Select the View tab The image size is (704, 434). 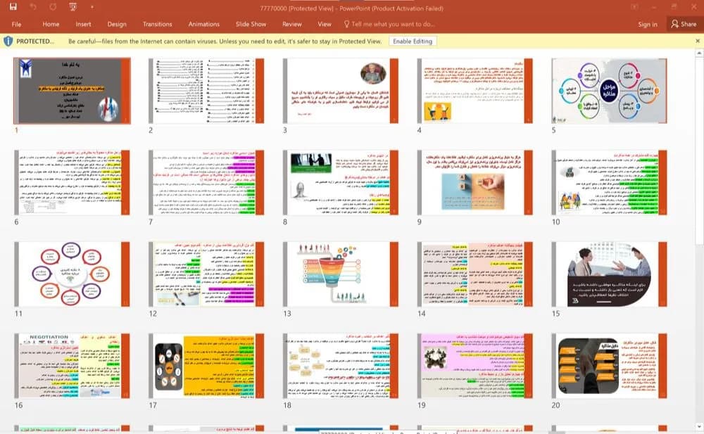click(325, 24)
